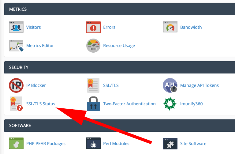Open the Imunify360 green star icon
The image size is (235, 154).
pyautogui.click(x=170, y=103)
